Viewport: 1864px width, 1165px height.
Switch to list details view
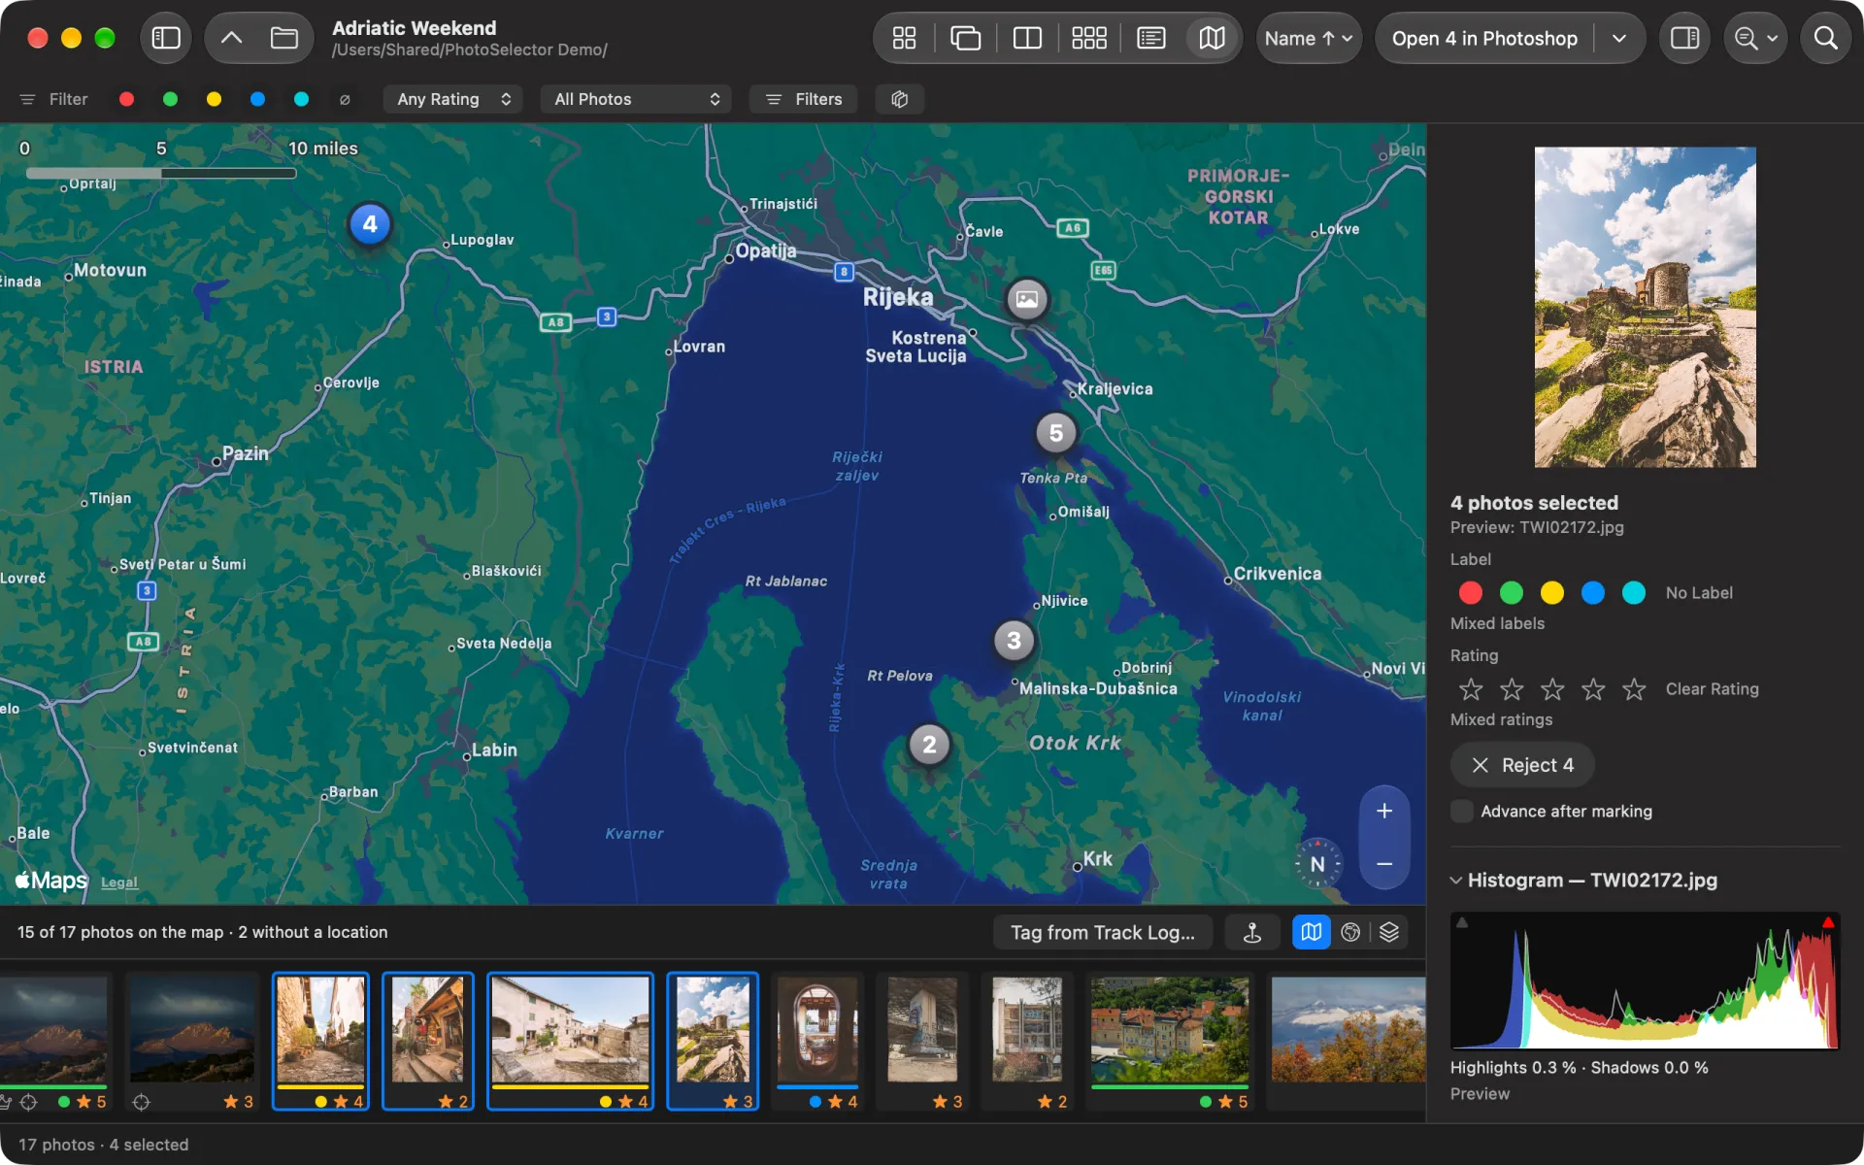pos(1150,38)
